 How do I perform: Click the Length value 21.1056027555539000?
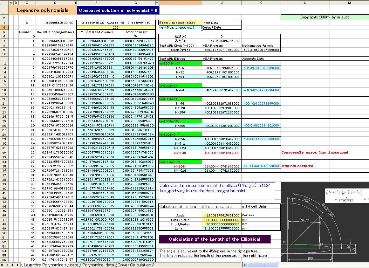click(222, 229)
